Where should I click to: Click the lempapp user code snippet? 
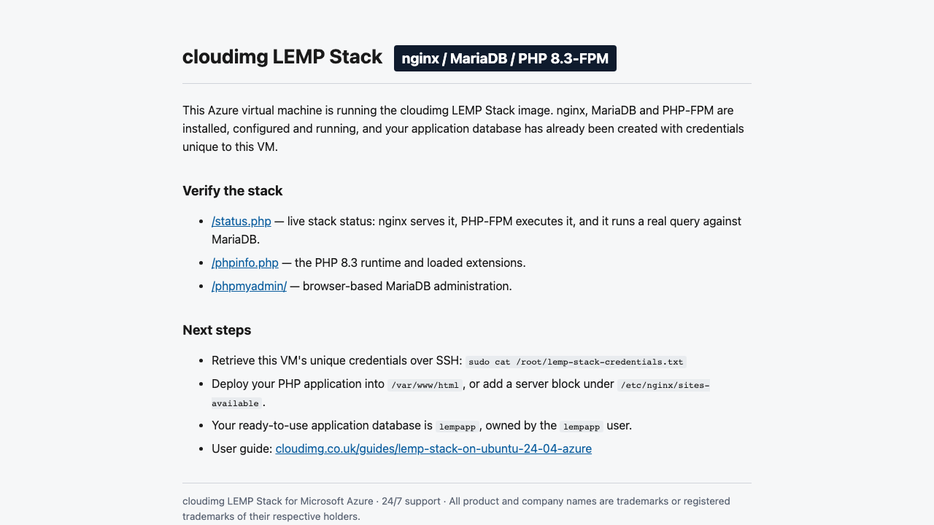[x=582, y=427]
